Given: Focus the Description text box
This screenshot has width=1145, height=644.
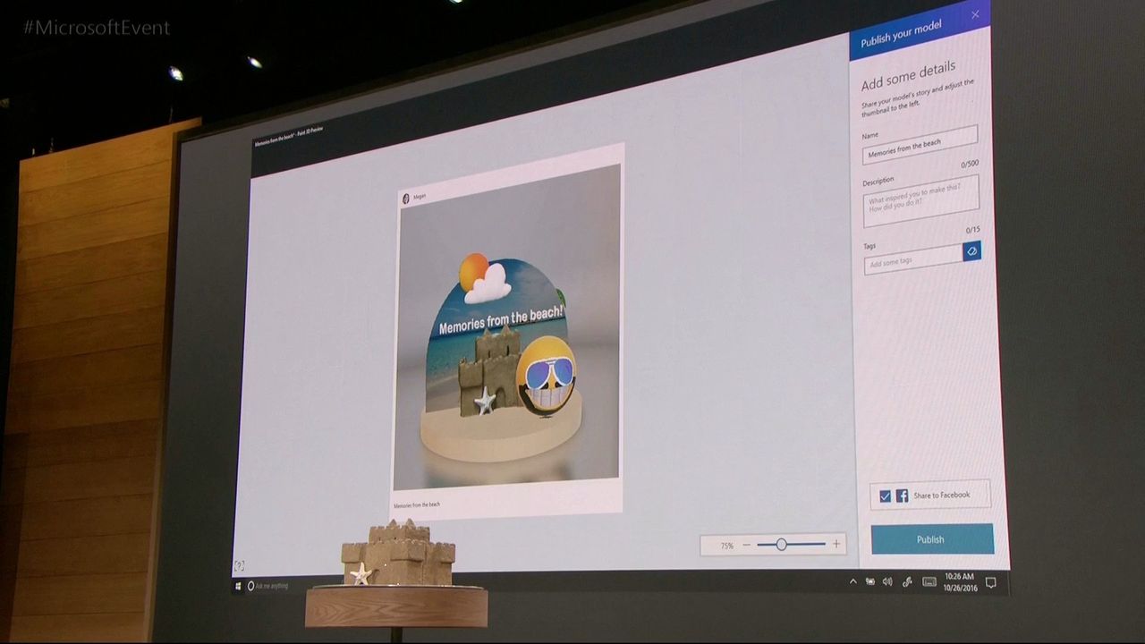Looking at the screenshot, I should coord(921,201).
